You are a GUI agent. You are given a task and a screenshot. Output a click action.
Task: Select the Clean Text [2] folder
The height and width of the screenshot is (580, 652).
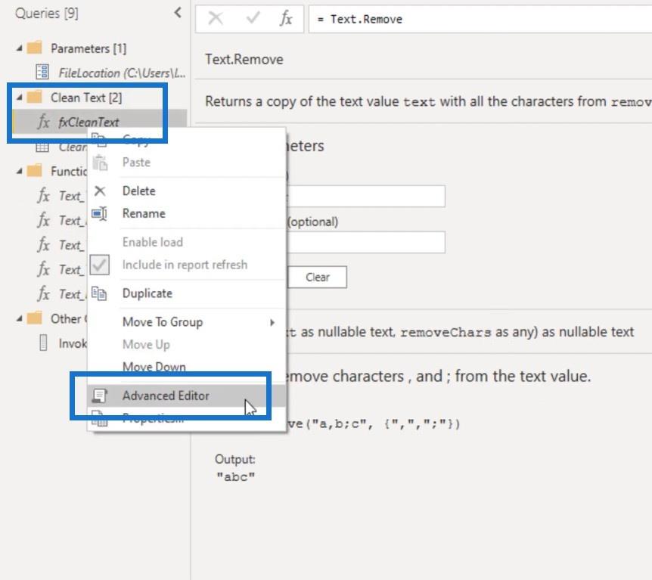pyautogui.click(x=86, y=98)
